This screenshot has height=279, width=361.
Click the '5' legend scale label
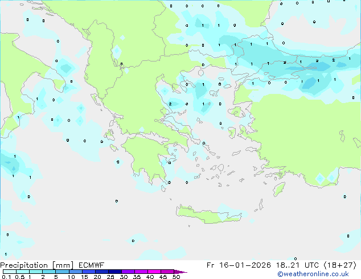click(56, 277)
